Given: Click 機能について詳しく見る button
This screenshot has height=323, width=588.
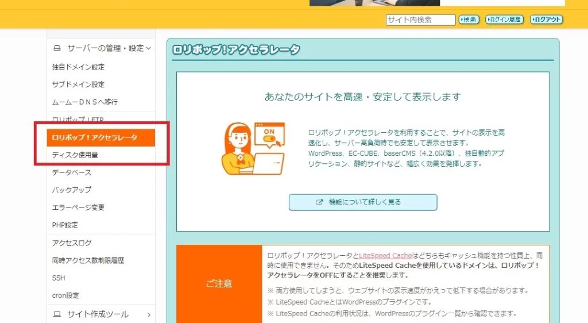Looking at the screenshot, I should coord(363,202).
